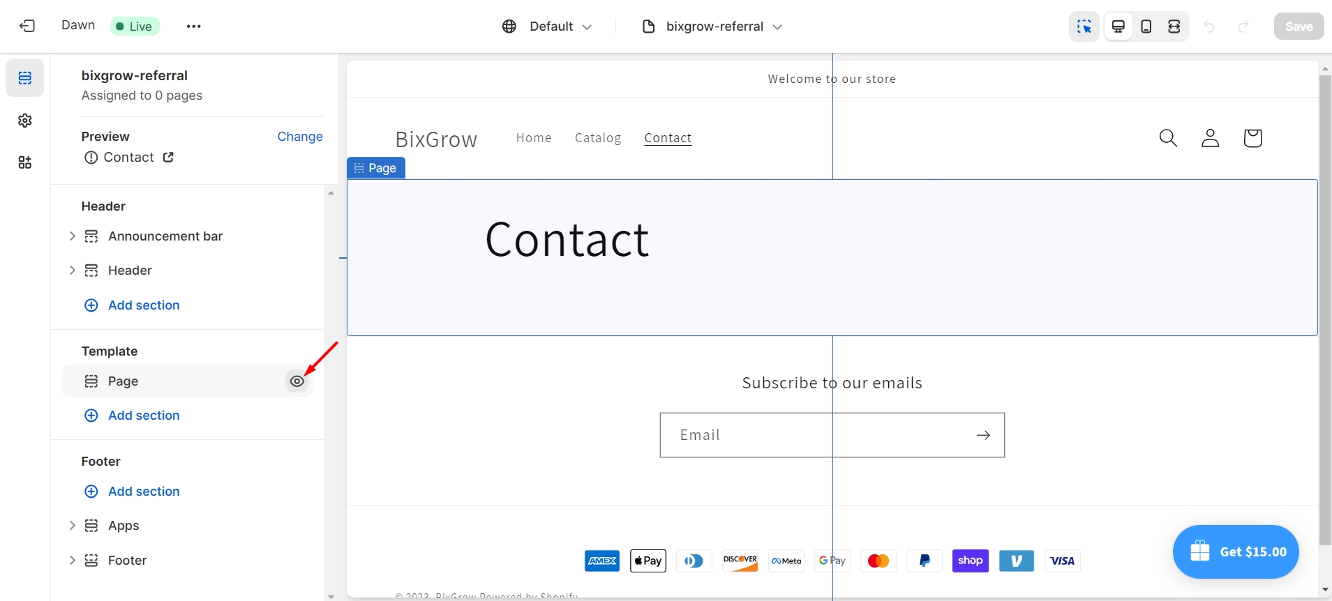Switch to mobile preview view
1332x601 pixels.
[1146, 26]
